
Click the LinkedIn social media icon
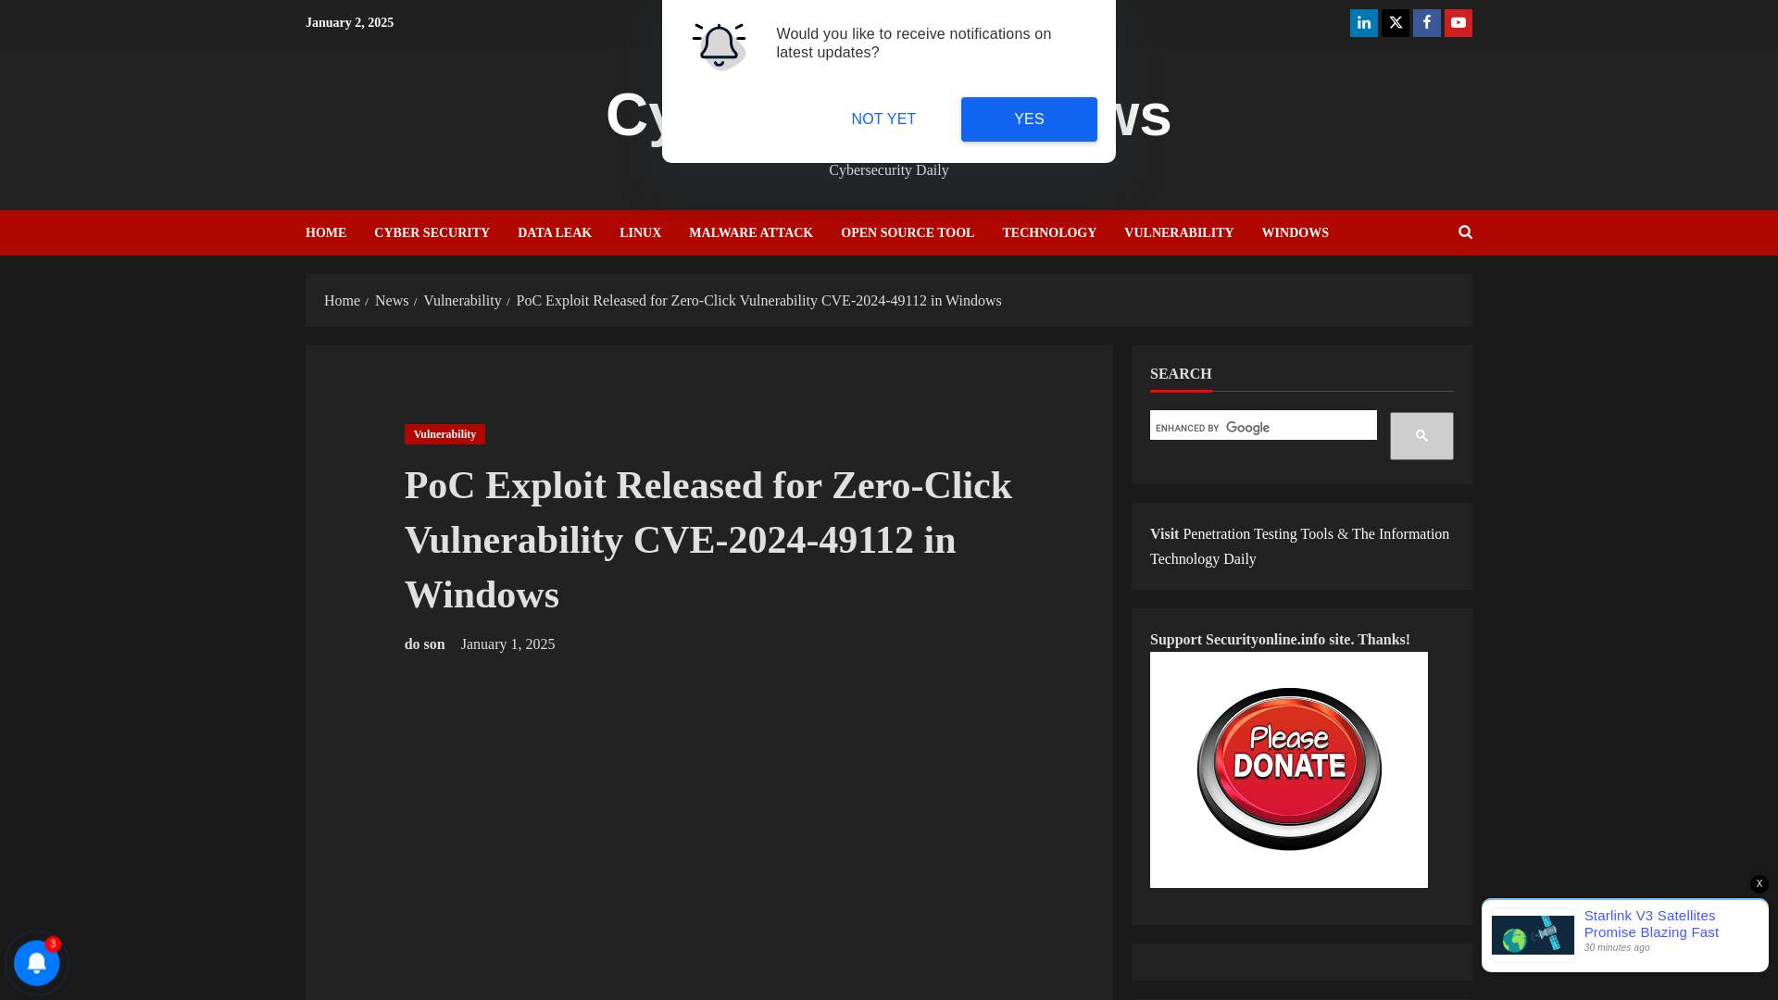click(x=1363, y=22)
